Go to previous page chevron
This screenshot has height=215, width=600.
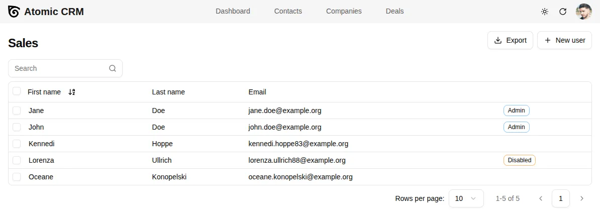pyautogui.click(x=541, y=198)
